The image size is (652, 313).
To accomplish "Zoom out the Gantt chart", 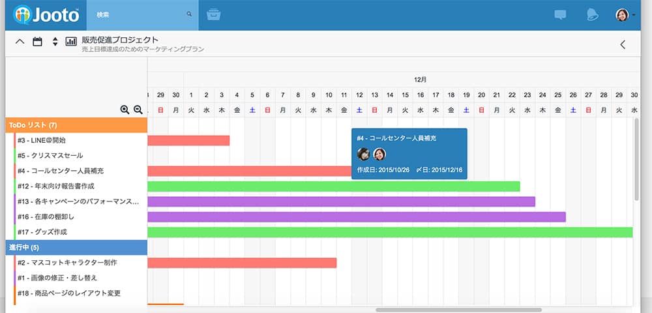I will [x=138, y=110].
